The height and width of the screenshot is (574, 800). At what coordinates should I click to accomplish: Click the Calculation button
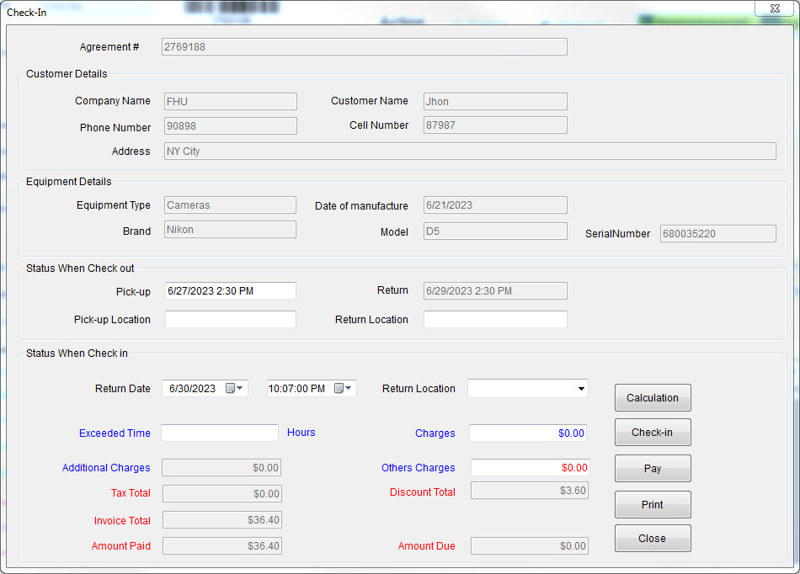pyautogui.click(x=653, y=397)
